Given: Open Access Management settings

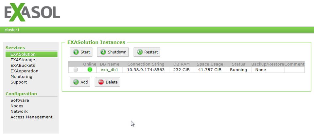Looking at the screenshot, I should (x=31, y=117).
